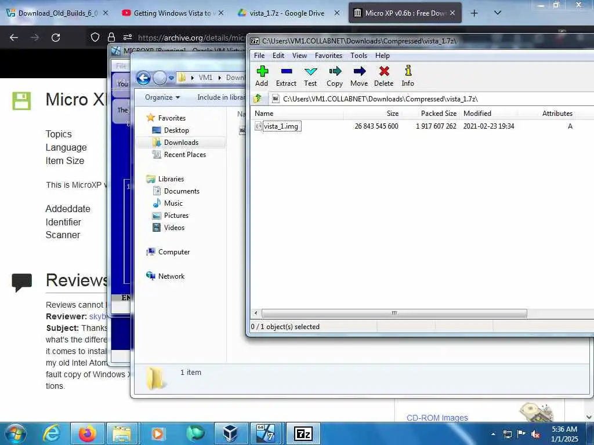This screenshot has width=594, height=445.
Task: Go up one folder level in 7-Zip
Action: (x=258, y=99)
